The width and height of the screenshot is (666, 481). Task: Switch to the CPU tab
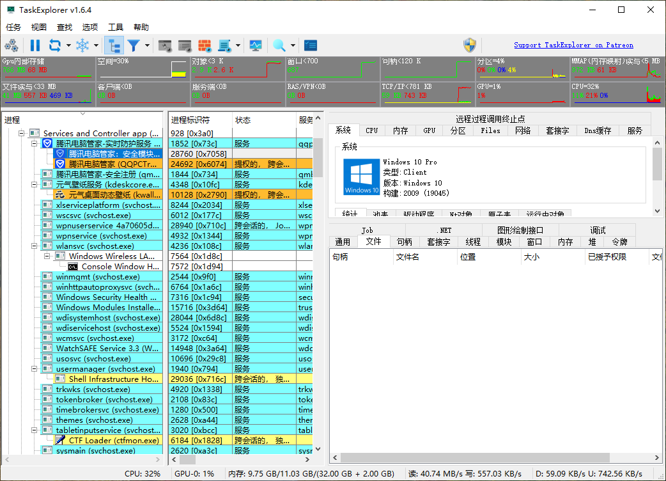pos(371,130)
